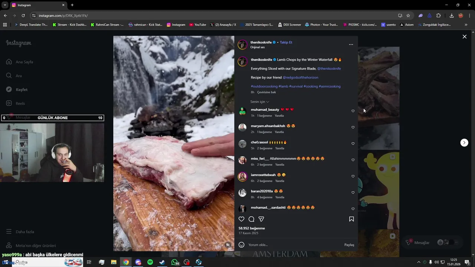This screenshot has height=267, width=475.
Task: Open 'Daha fazla' menu in sidebar
Action: point(20,232)
